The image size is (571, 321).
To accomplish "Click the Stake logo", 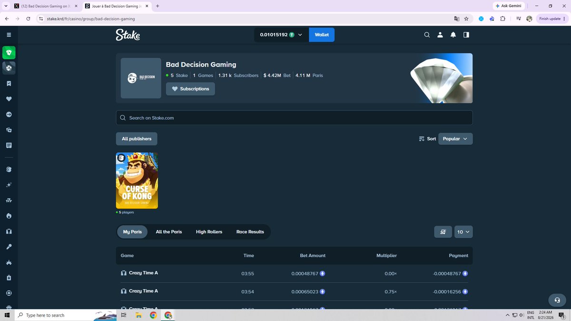I will click(128, 35).
